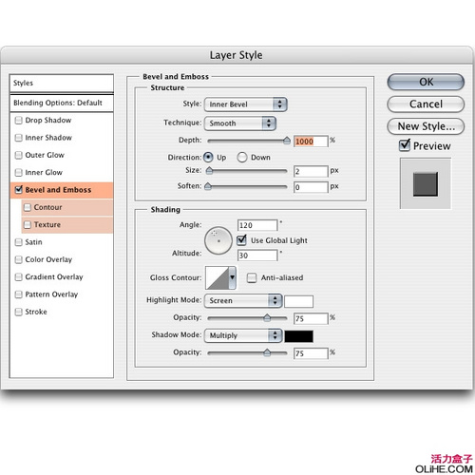Click the Cancel button
Viewport: 475px width, 475px height.
[426, 104]
